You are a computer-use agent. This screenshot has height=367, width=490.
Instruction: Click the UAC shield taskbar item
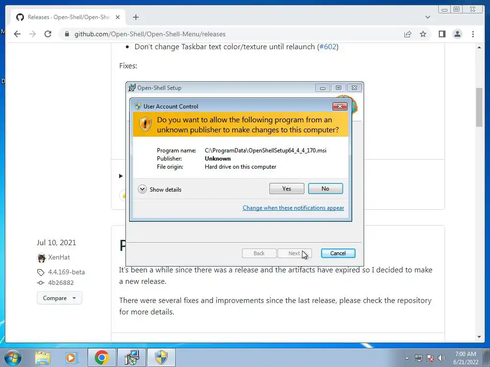pyautogui.click(x=161, y=357)
